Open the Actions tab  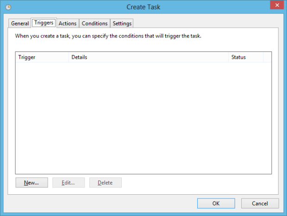68,24
